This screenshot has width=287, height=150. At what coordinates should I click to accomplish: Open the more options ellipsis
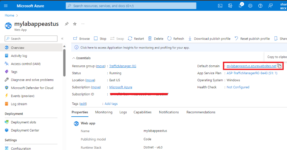83,24
